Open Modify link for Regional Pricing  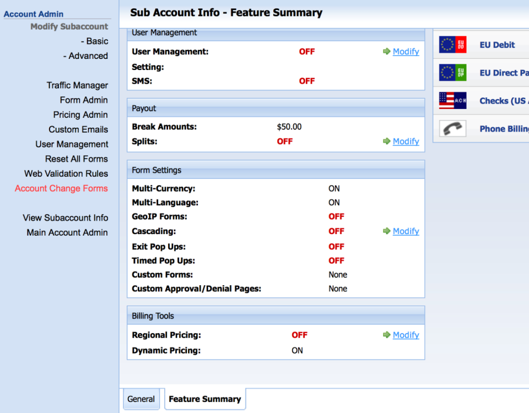[406, 335]
